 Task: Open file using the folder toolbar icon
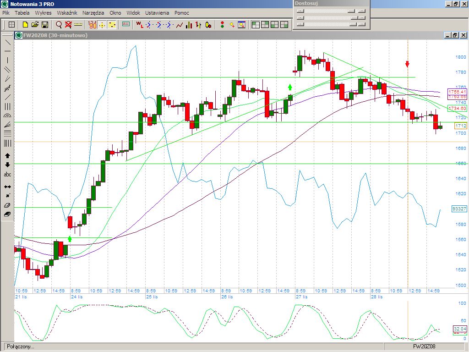click(35, 25)
